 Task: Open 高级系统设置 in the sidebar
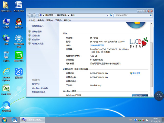(x=38, y=44)
